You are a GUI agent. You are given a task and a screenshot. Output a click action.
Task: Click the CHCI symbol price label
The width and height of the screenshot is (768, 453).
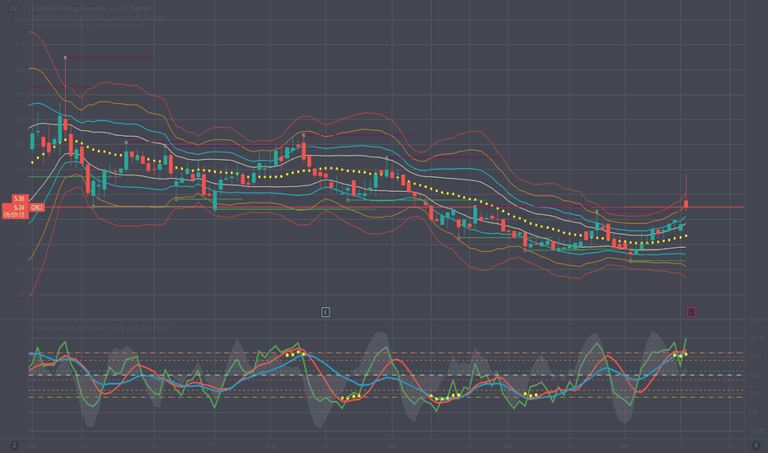coord(37,208)
